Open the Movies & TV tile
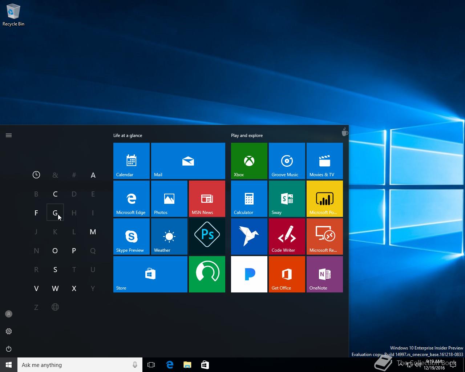Image resolution: width=465 pixels, height=372 pixels. point(325,161)
